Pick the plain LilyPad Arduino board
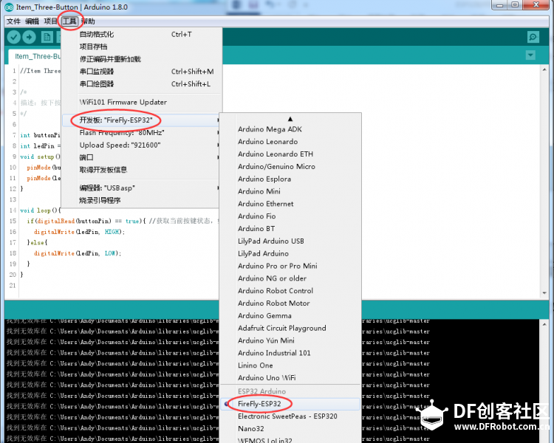The width and height of the screenshot is (554, 443). tap(290, 253)
